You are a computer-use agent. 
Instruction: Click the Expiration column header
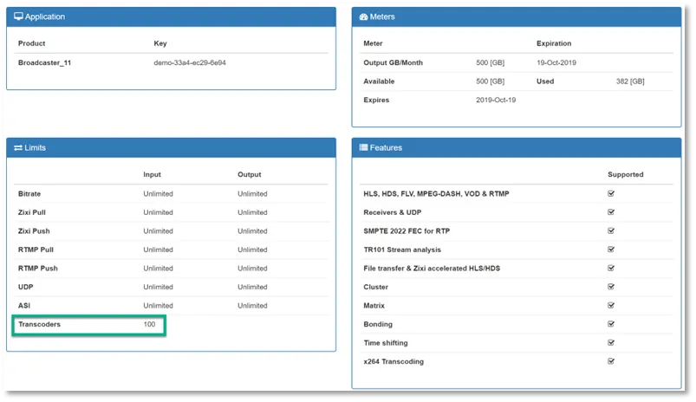(x=554, y=43)
